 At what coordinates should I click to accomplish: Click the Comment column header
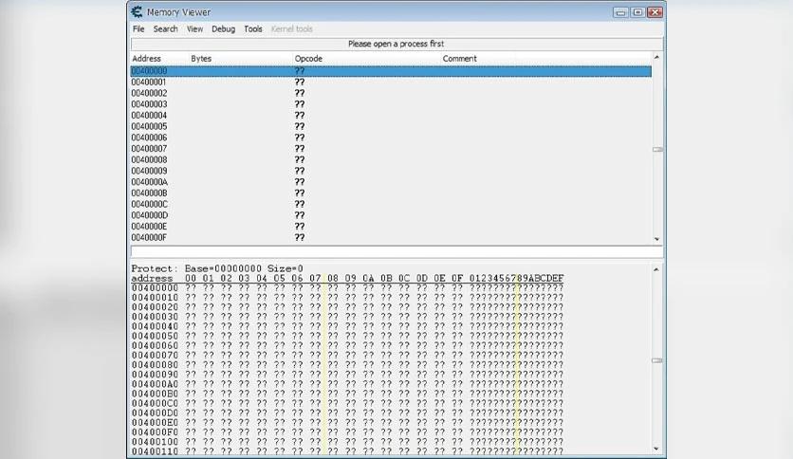459,59
